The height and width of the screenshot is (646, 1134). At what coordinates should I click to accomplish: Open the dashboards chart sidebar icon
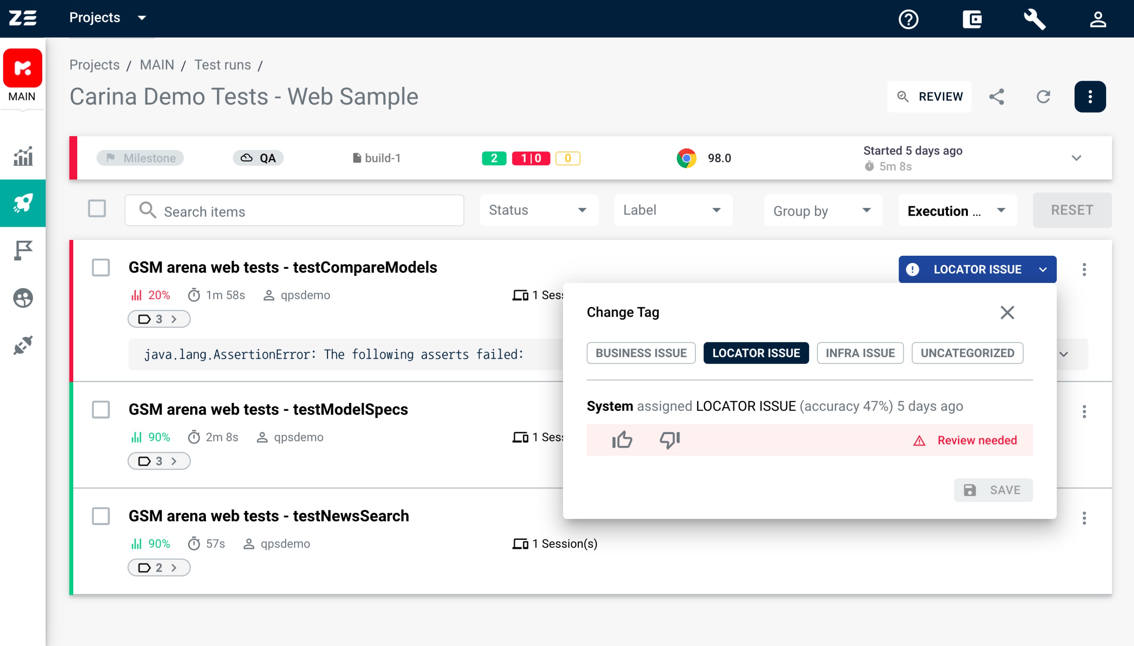23,156
